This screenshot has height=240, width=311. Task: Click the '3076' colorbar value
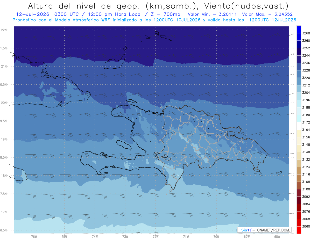(x=306, y=212)
